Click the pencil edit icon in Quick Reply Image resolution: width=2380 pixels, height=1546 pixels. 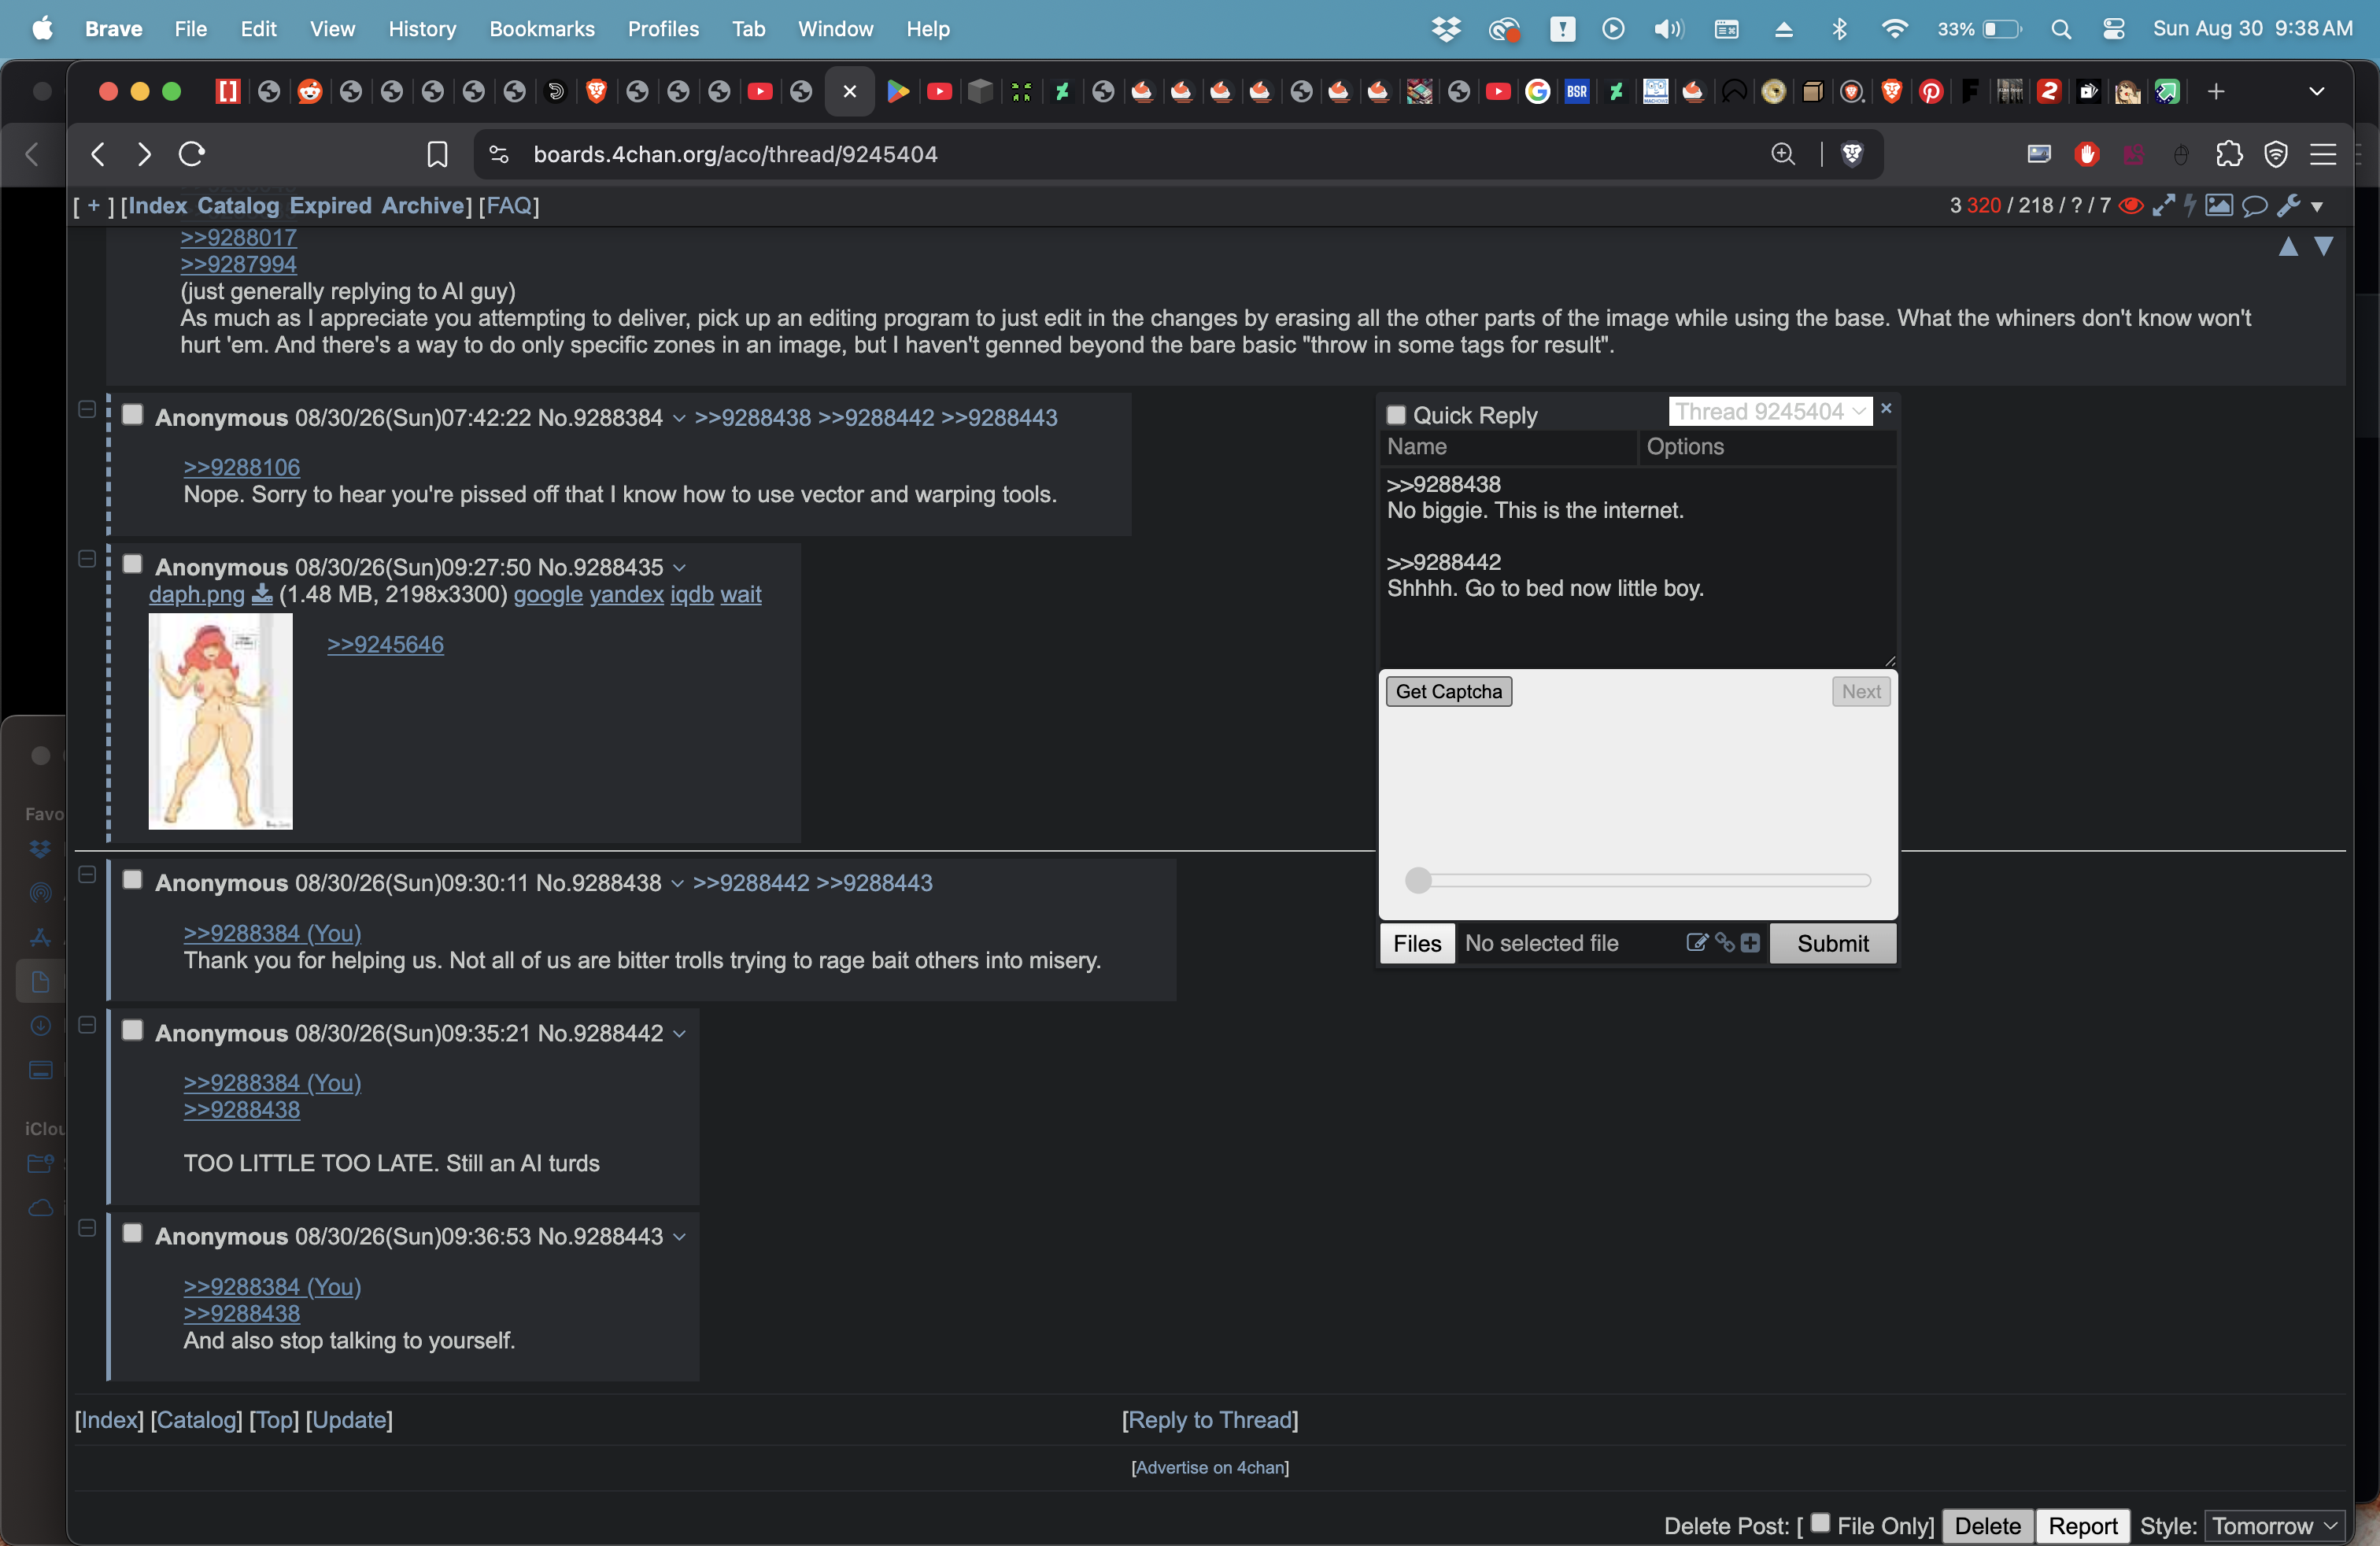(1696, 943)
